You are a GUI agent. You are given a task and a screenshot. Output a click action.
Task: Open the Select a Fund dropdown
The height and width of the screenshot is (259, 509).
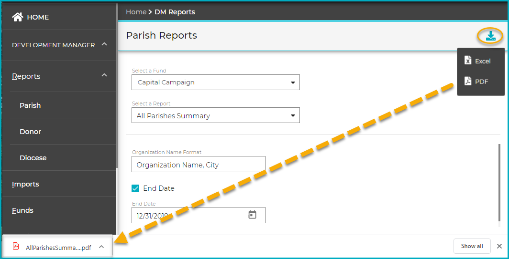click(216, 82)
